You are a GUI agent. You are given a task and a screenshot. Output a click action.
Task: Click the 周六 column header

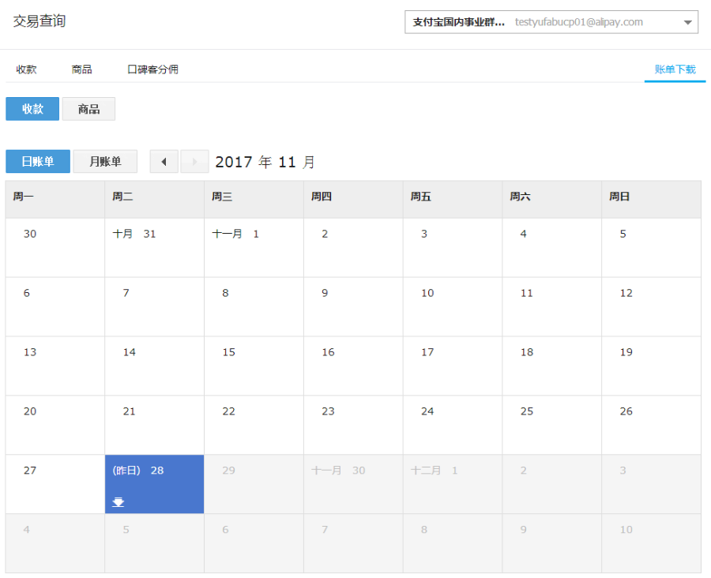552,200
